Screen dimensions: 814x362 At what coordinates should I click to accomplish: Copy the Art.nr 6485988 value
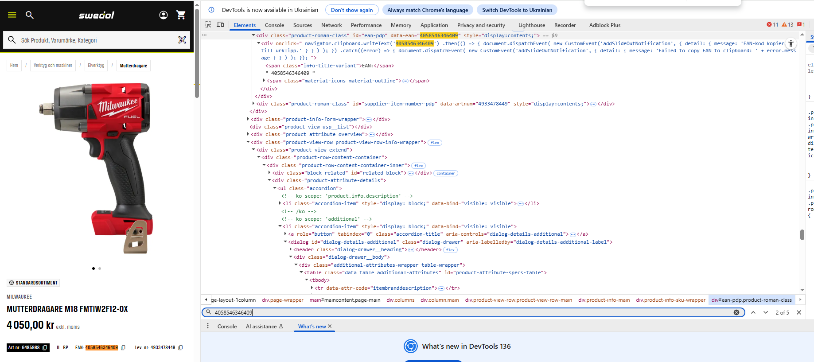point(45,348)
